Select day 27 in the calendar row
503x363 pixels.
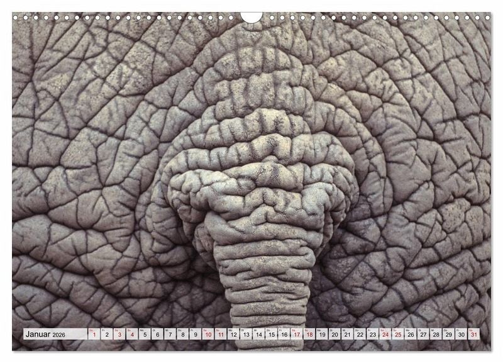[x=423, y=335]
